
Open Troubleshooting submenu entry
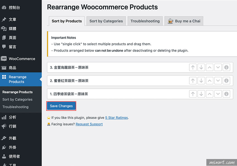click(15, 107)
